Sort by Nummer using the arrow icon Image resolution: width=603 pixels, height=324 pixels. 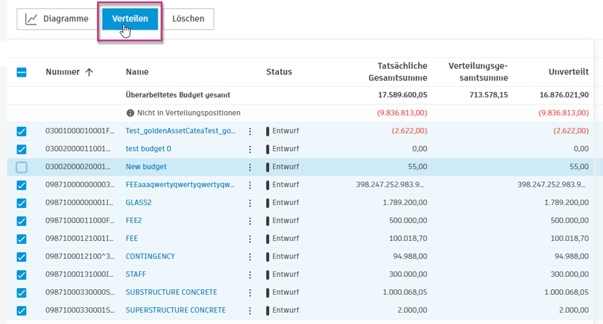89,72
